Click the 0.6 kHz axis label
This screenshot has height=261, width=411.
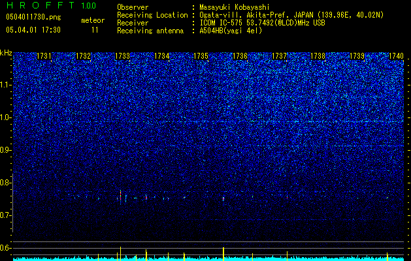pyautogui.click(x=6, y=248)
